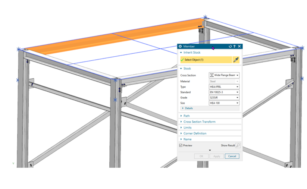This screenshot has width=307, height=189.
Task: Click the Show Result magnifier icon
Action: (x=238, y=145)
